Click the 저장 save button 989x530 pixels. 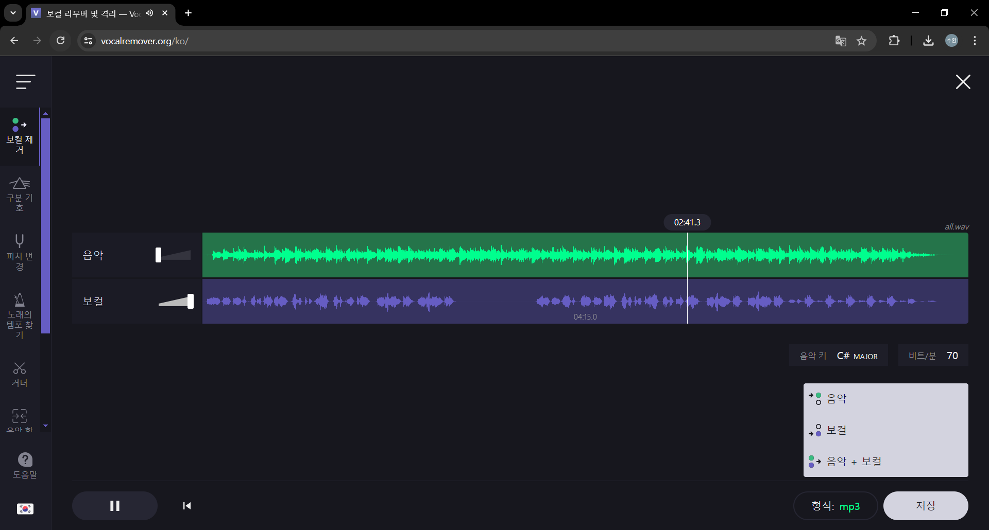(925, 506)
